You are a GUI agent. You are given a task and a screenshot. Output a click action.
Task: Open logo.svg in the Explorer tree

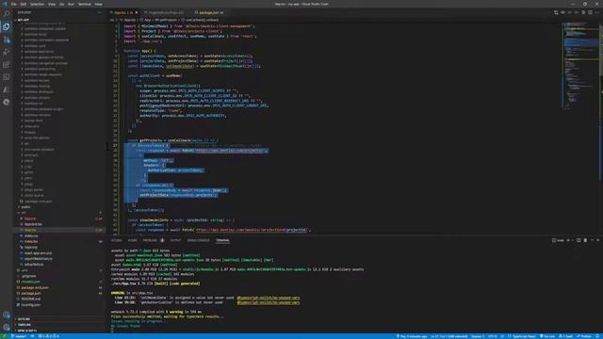coord(31,247)
